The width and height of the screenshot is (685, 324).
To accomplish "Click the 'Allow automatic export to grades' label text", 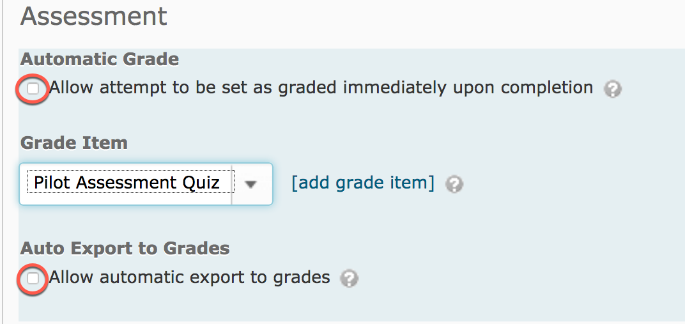I will point(190,277).
